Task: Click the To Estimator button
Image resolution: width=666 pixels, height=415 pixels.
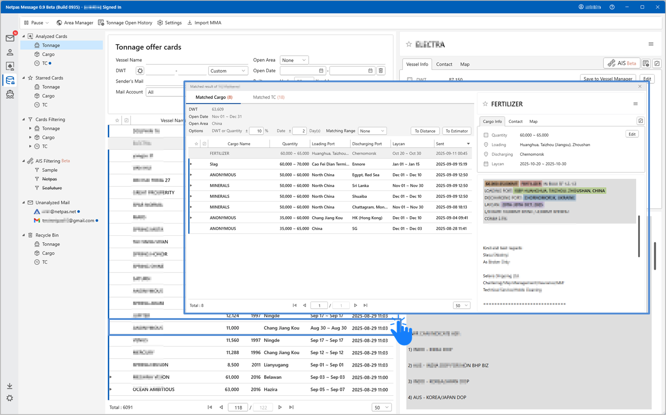Action: [457, 131]
